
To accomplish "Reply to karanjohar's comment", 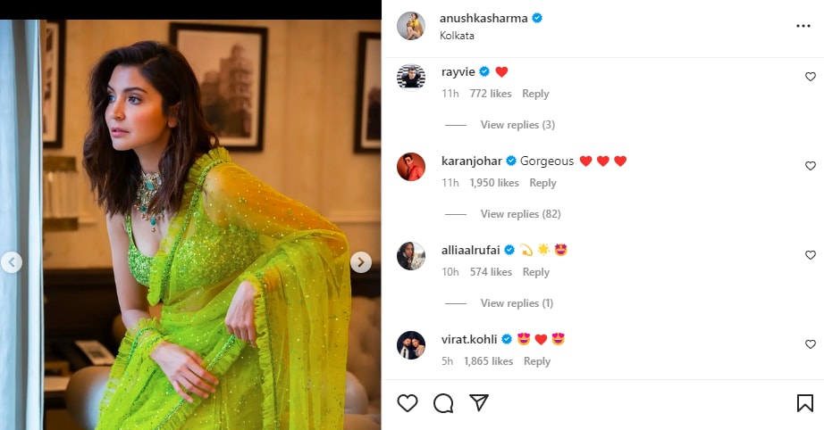I will [x=542, y=183].
